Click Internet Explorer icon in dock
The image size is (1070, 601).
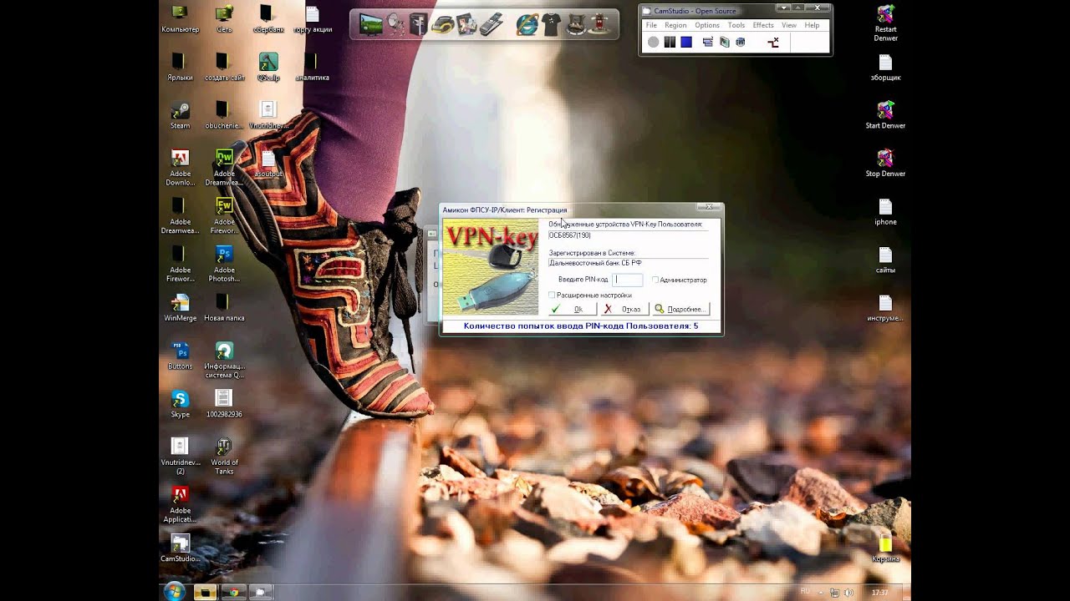point(527,24)
